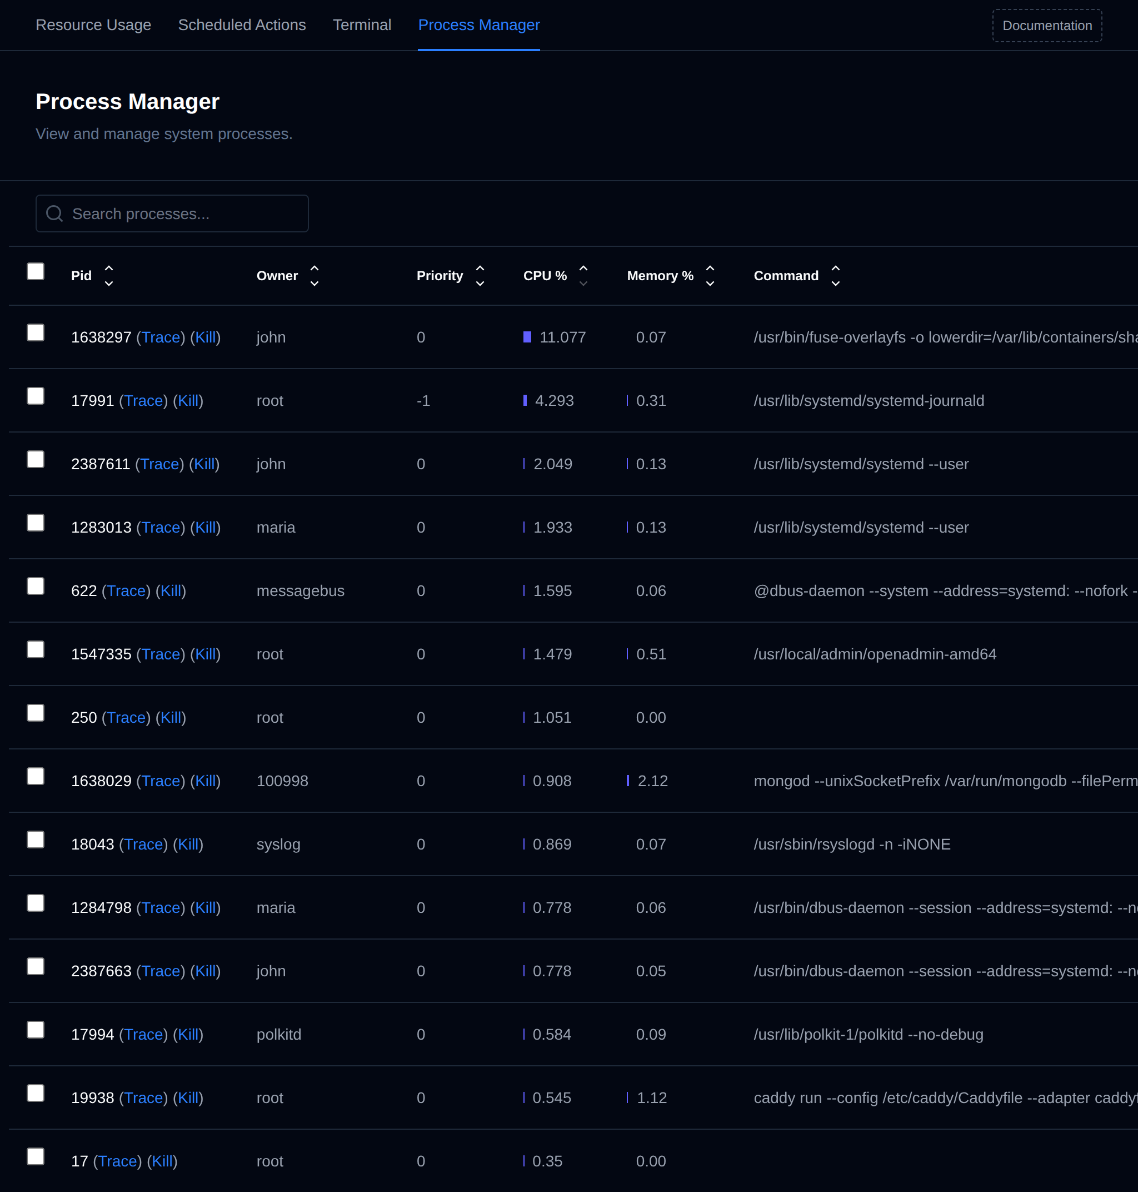Kill process 1284798
1138x1192 pixels.
click(206, 908)
